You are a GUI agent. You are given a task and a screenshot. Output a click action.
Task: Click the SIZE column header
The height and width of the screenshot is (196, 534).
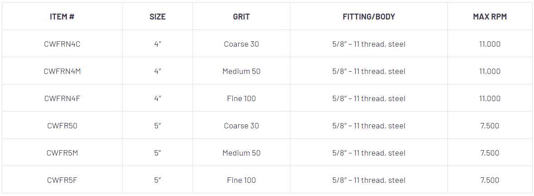pyautogui.click(x=157, y=17)
